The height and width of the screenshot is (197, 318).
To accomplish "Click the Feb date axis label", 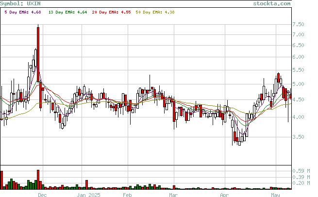I will pos(127,195).
